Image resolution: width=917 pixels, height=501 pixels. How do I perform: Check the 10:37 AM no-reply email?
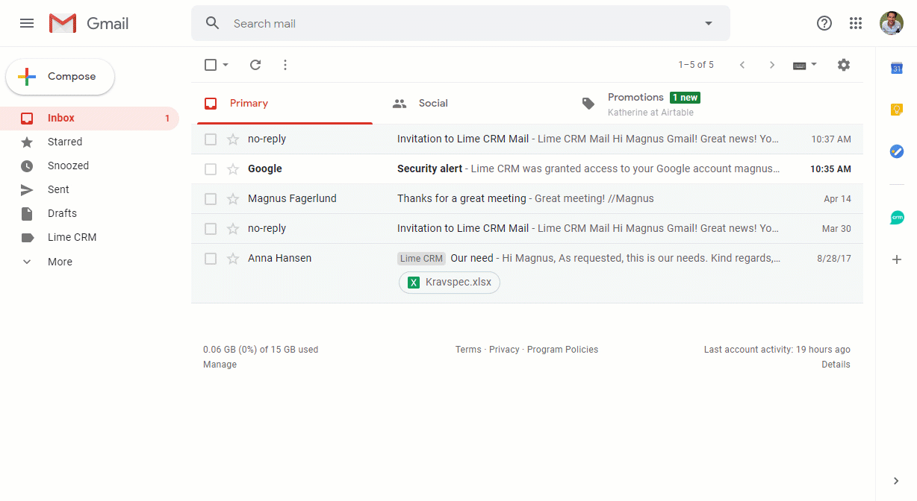click(211, 139)
